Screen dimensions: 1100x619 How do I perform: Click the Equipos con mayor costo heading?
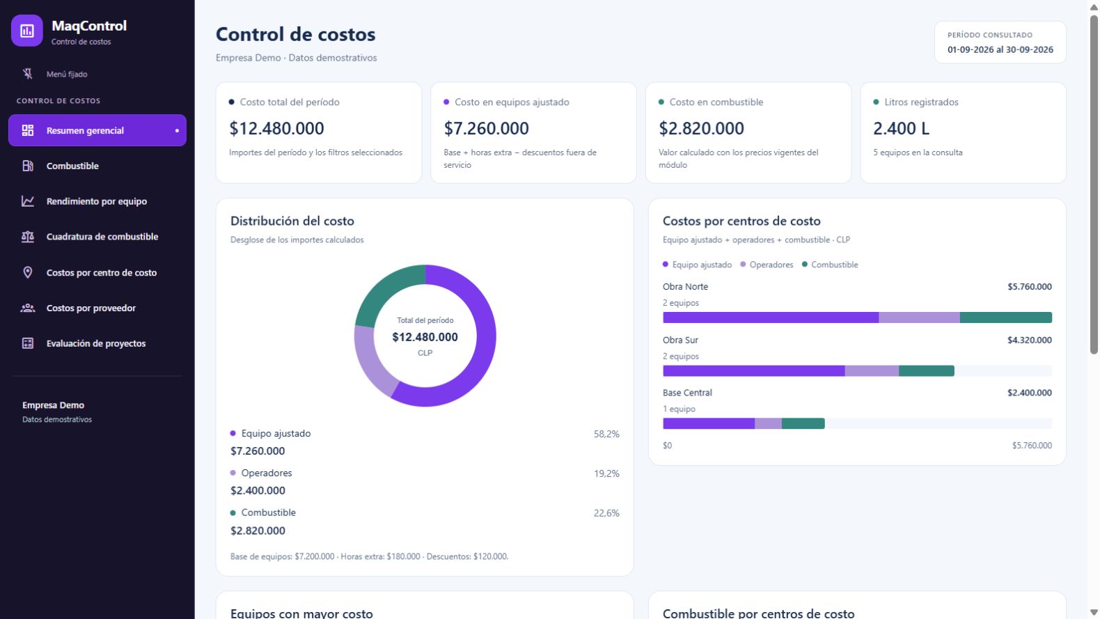[301, 613]
